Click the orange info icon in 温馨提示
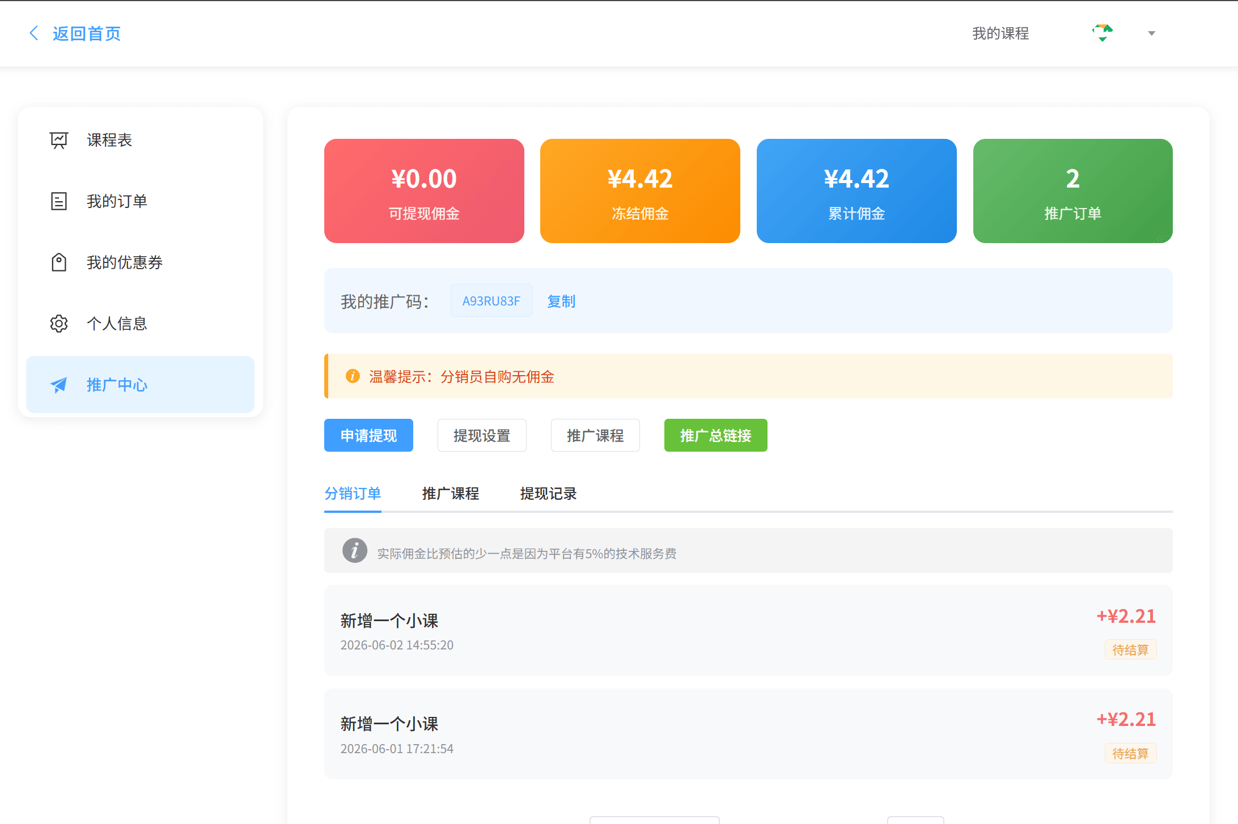Viewport: 1238px width, 824px height. point(353,376)
